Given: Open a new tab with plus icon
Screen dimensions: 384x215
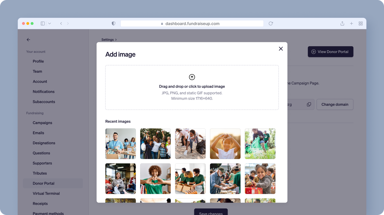Looking at the screenshot, I should point(351,24).
